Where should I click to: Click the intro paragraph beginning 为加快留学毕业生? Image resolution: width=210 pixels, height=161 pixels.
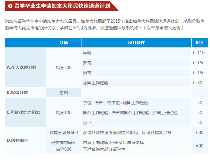point(105,24)
